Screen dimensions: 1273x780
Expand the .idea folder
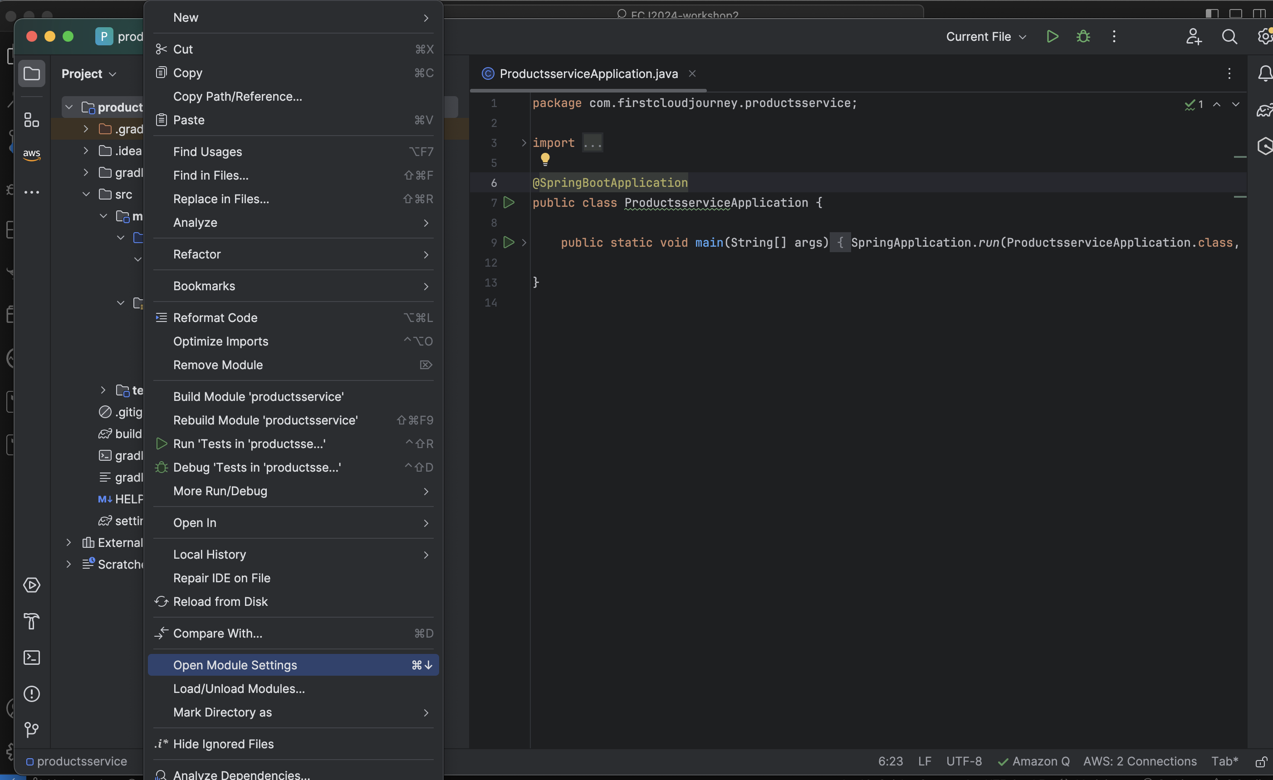point(86,151)
